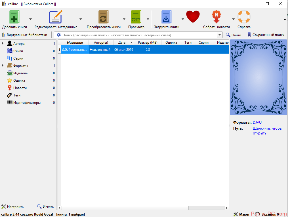
Task: Click the DJVU format link
Action: click(x=257, y=123)
